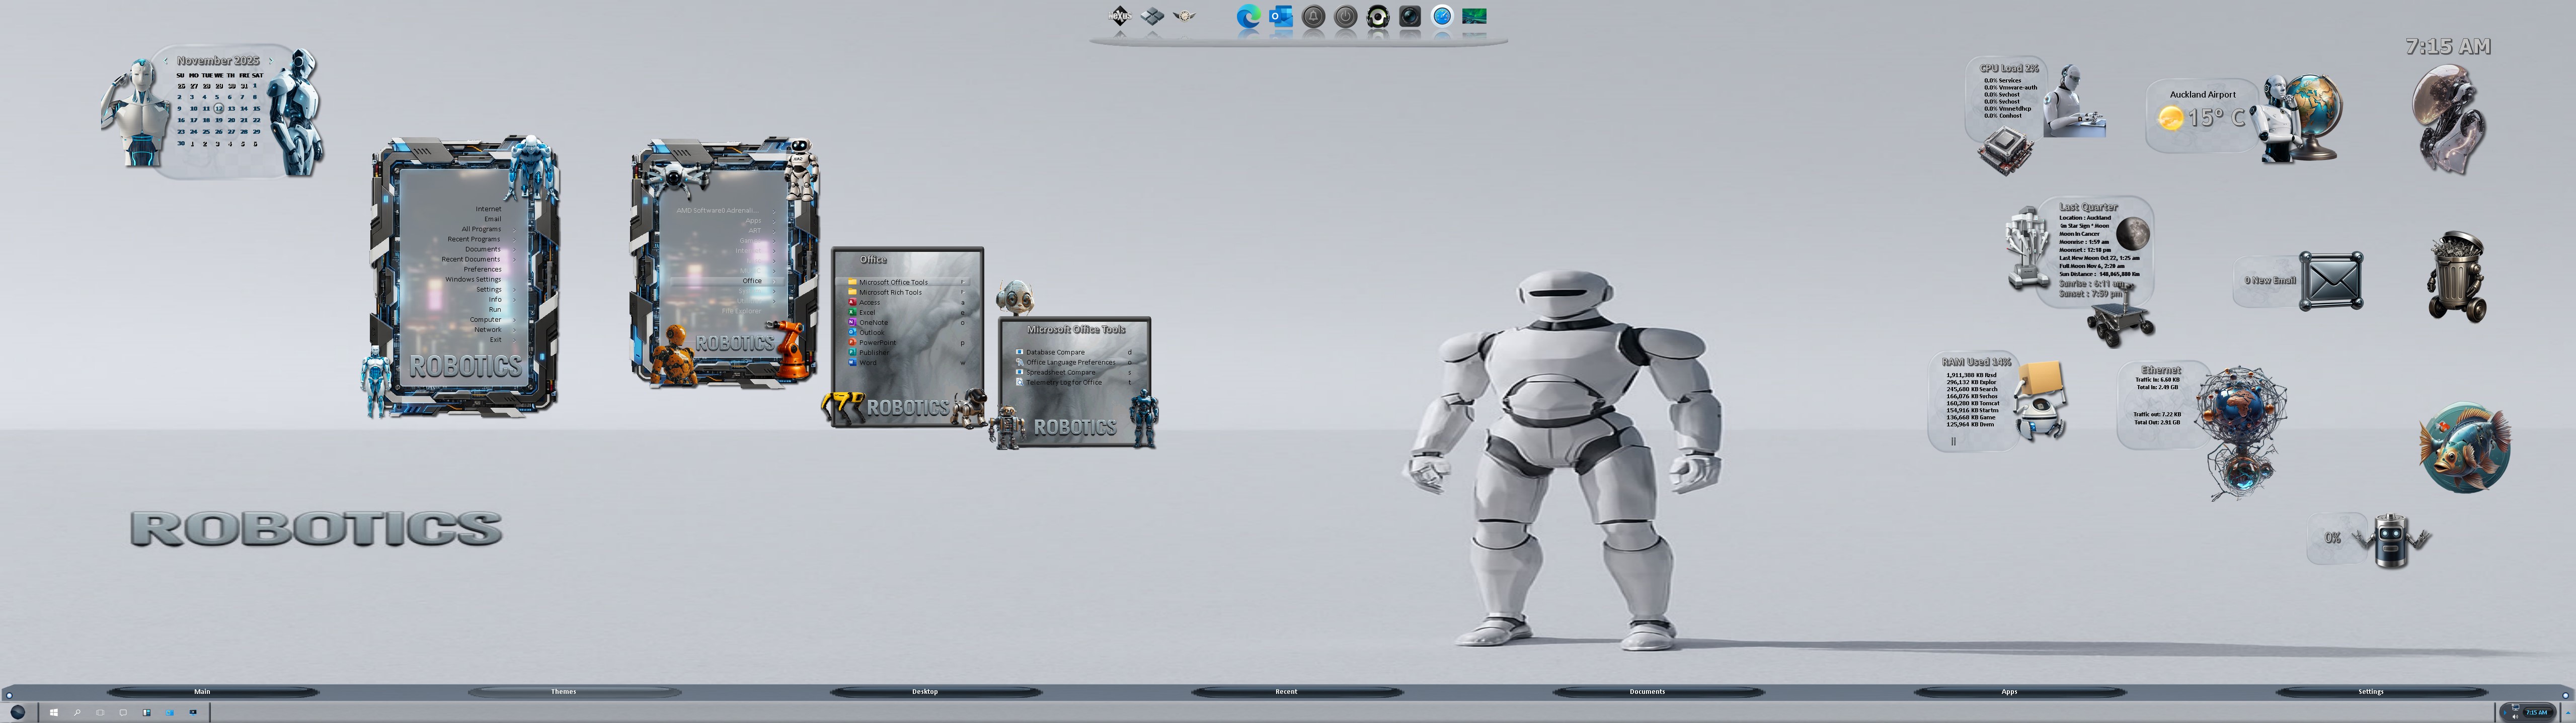
Task: Switch to the Themes shelf tab
Action: click(x=564, y=691)
